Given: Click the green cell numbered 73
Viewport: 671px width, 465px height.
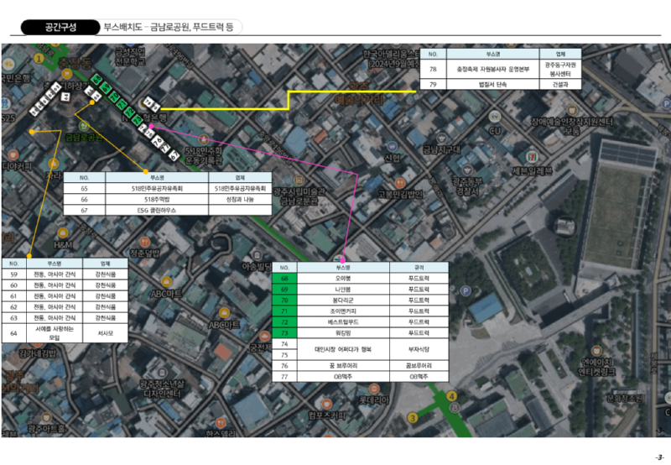Looking at the screenshot, I should click(x=283, y=333).
